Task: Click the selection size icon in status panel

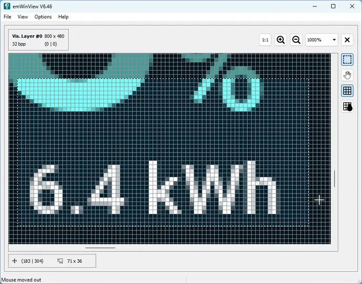Action: (x=60, y=260)
